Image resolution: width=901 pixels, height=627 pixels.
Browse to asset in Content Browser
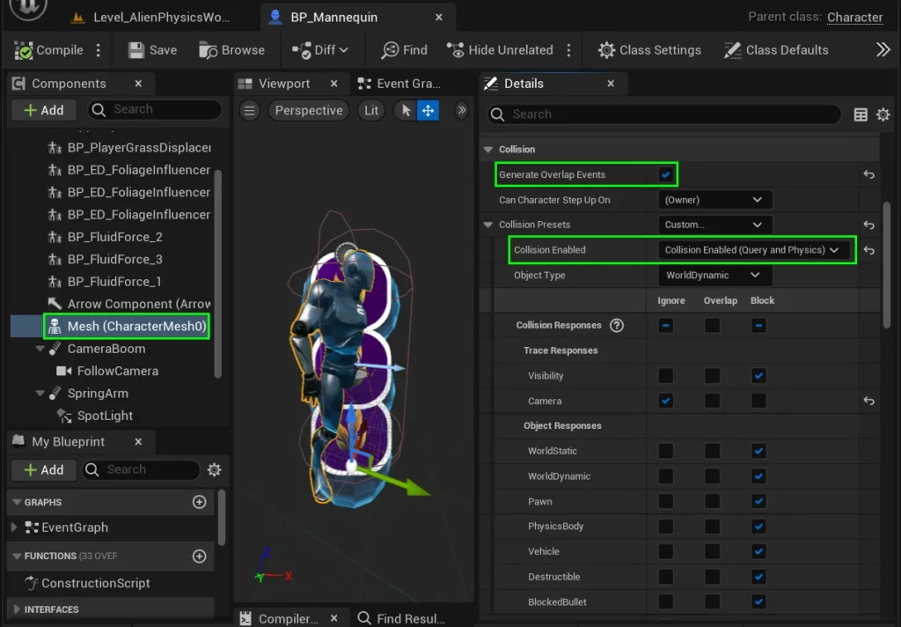(x=231, y=50)
